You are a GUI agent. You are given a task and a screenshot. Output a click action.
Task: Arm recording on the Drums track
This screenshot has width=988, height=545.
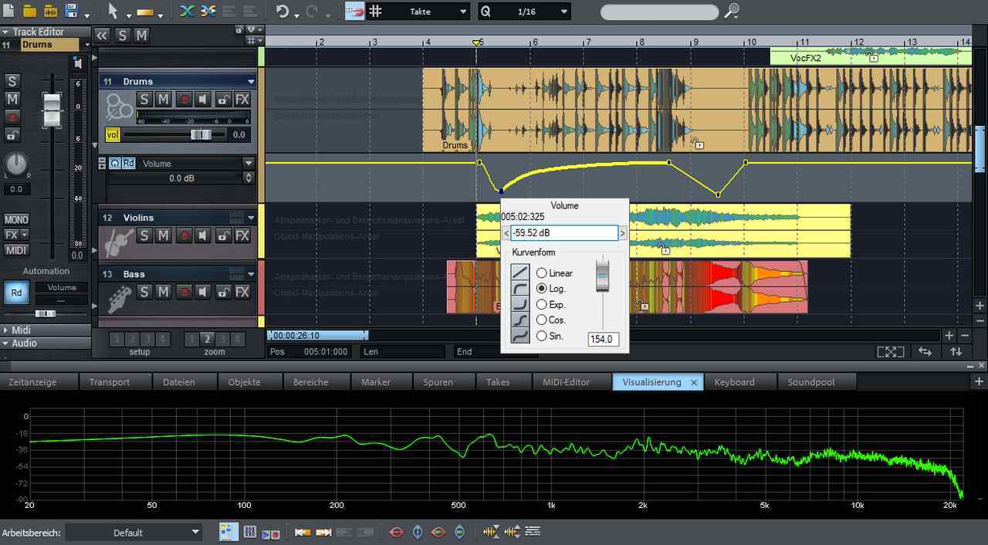(184, 99)
